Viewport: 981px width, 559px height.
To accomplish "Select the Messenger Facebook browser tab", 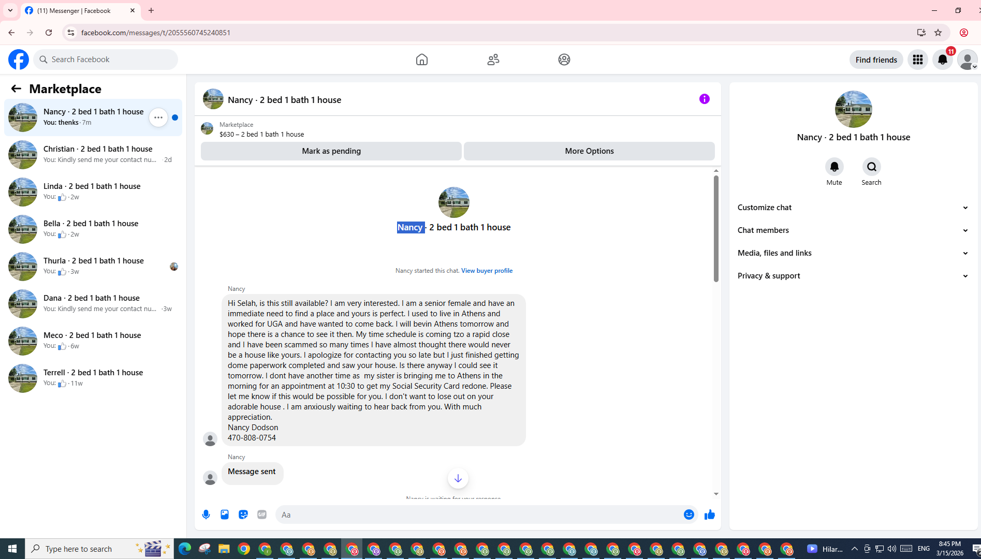I will [80, 10].
